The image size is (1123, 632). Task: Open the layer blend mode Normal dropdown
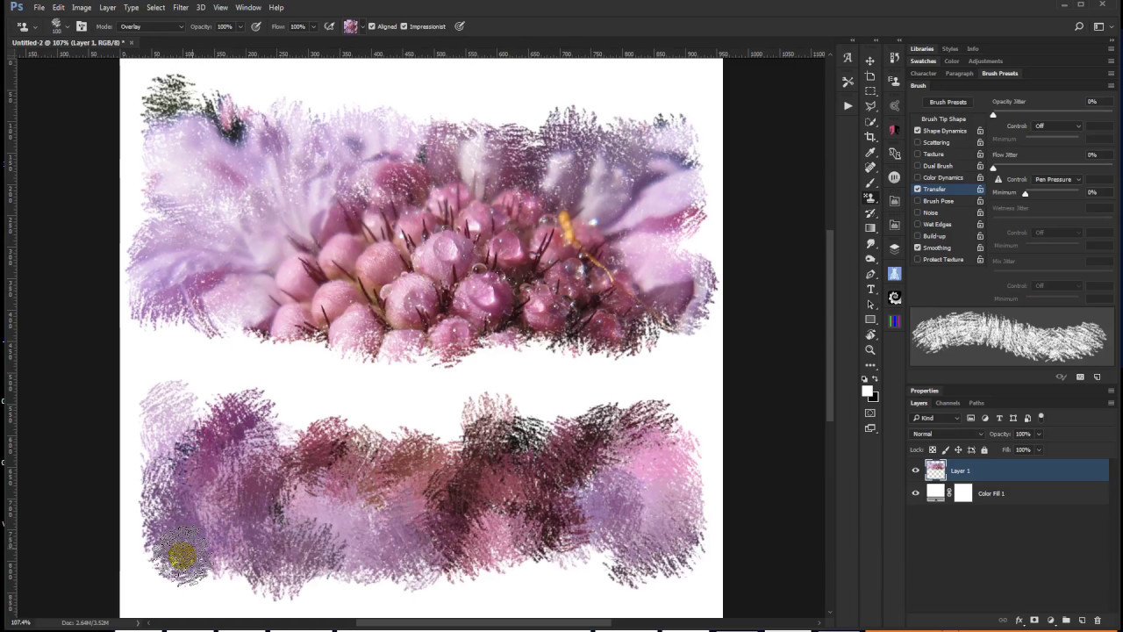[948, 434]
